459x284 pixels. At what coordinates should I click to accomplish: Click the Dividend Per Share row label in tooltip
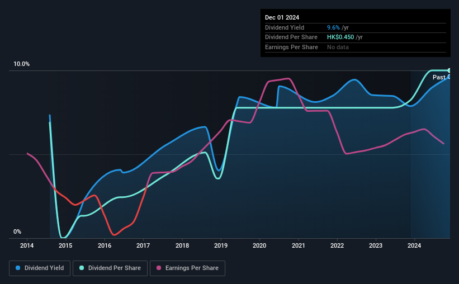tap(291, 37)
